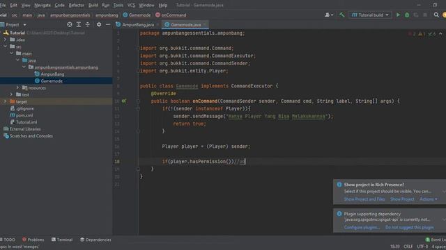Expand the resources folder
This screenshot has width=446, height=250.
(x=17, y=88)
